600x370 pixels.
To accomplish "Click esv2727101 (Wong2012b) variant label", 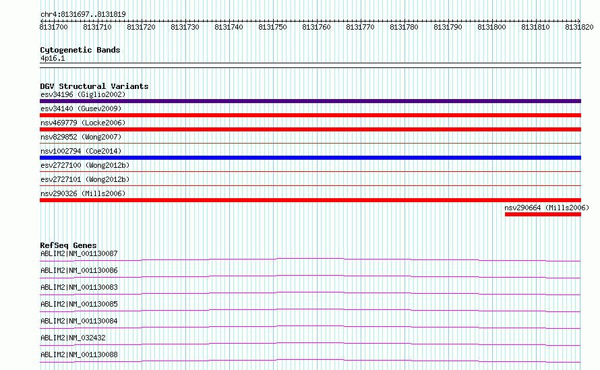I will click(x=85, y=179).
